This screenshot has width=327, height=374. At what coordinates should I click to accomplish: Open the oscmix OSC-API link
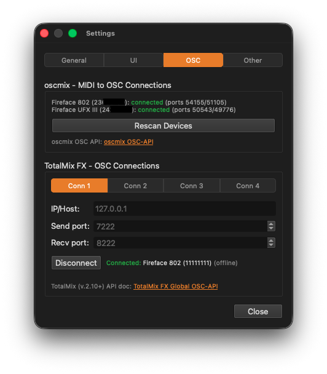(x=128, y=141)
